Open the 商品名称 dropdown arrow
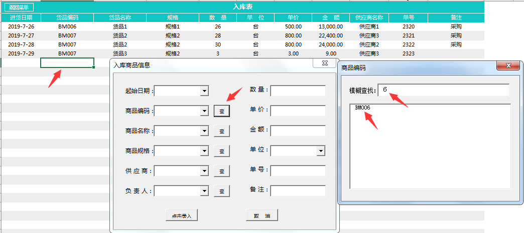The height and width of the screenshot is (233, 524). [204, 131]
